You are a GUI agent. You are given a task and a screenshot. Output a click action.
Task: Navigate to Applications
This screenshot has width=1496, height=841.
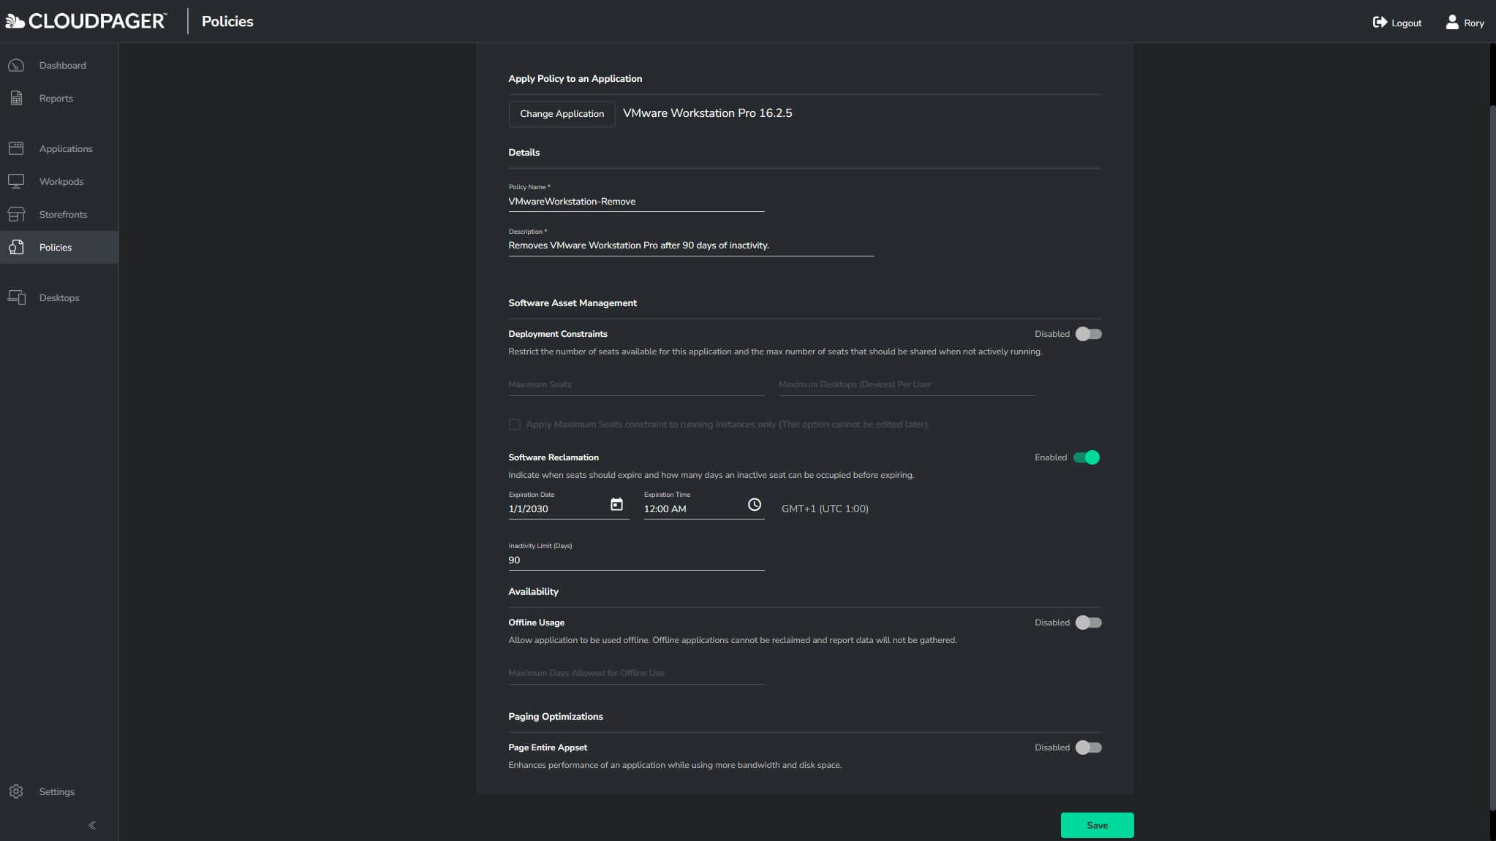59,148
